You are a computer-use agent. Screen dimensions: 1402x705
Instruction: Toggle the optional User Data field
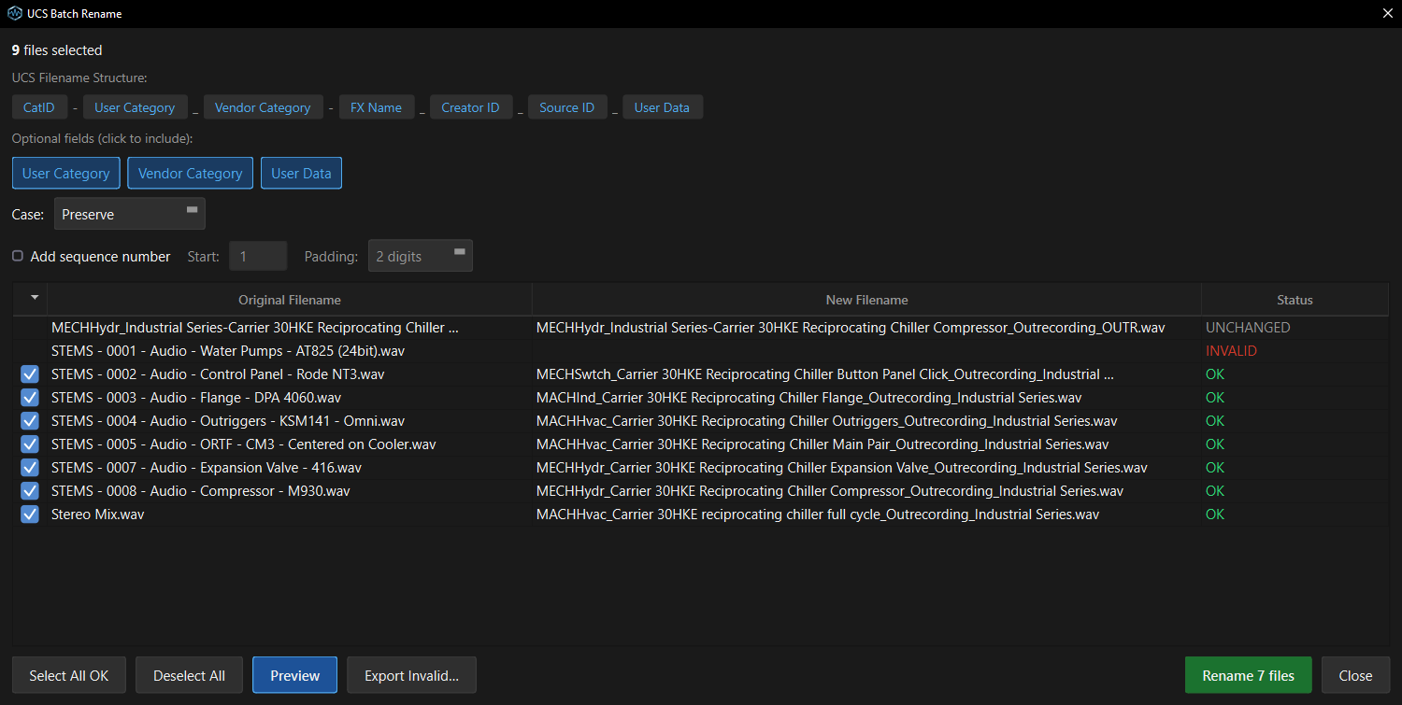click(301, 173)
